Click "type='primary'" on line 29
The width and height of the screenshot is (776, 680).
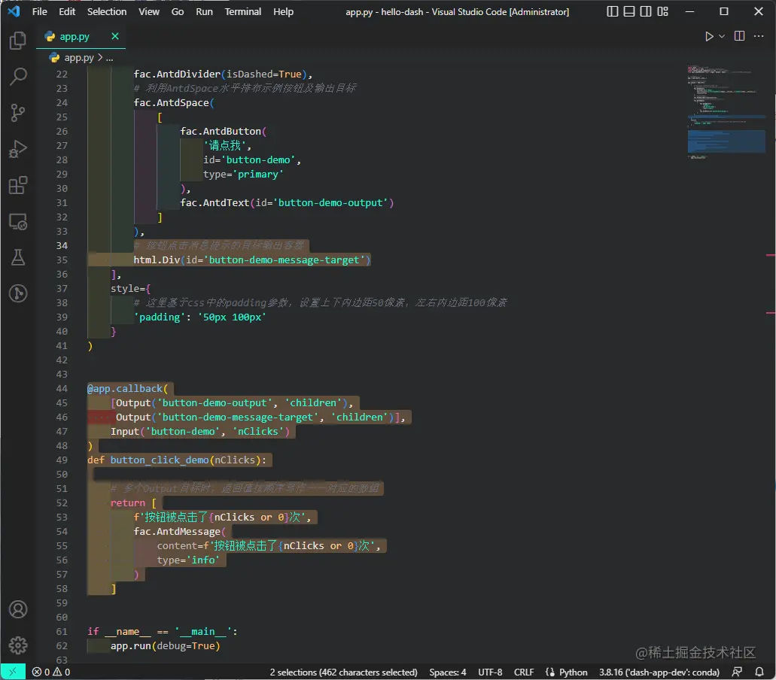243,175
